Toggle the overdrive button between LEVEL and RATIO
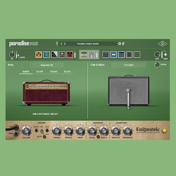 pyautogui.click(x=98, y=137)
